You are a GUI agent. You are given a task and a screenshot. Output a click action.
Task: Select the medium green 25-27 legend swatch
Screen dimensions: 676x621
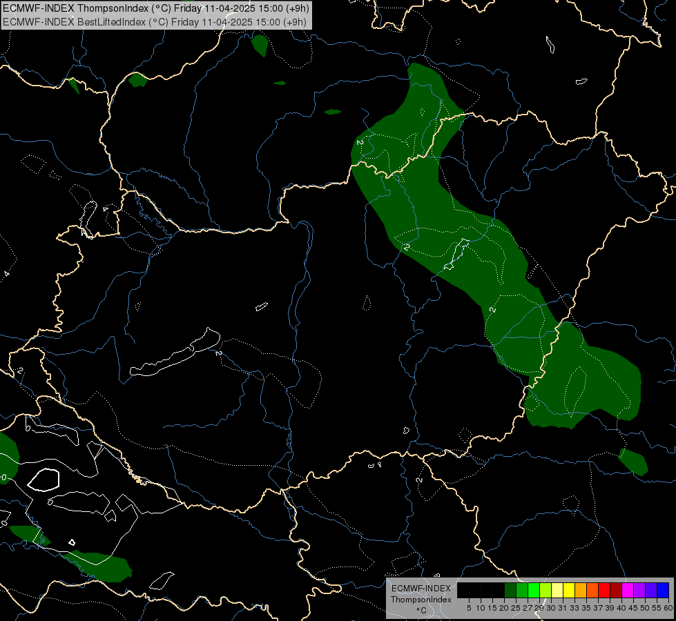click(x=522, y=590)
